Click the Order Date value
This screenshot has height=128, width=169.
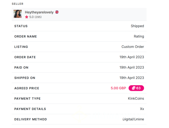click(x=132, y=57)
